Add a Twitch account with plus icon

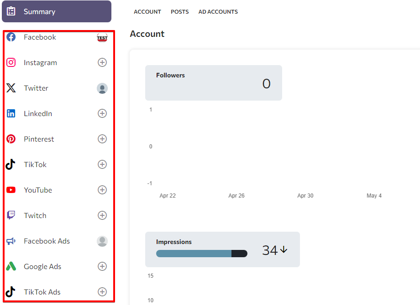click(x=102, y=215)
